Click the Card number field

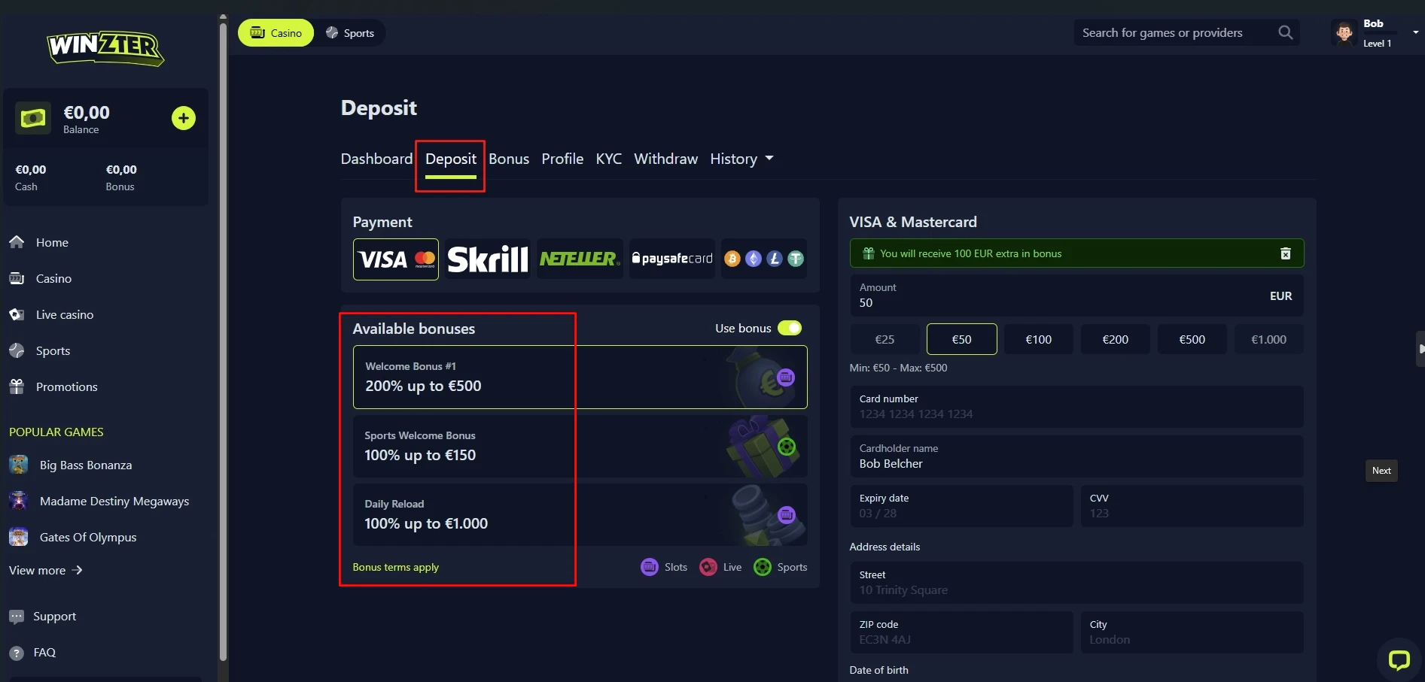[x=1076, y=407]
